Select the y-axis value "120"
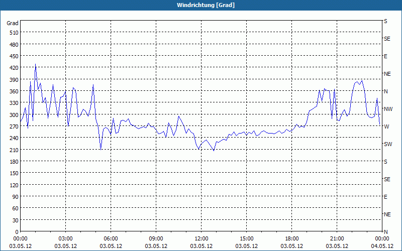 click(x=14, y=185)
